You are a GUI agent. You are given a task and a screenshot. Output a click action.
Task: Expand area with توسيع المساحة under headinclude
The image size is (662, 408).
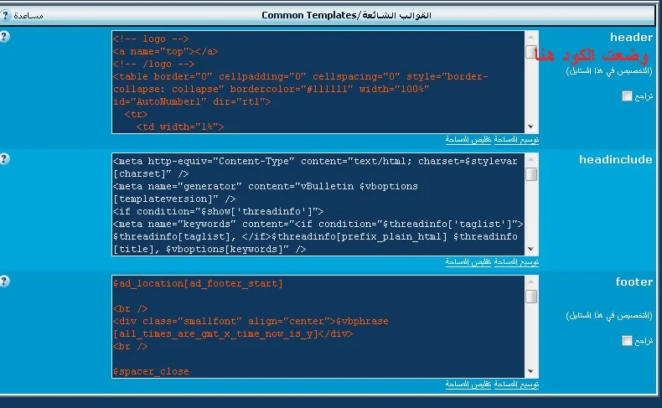pos(516,262)
